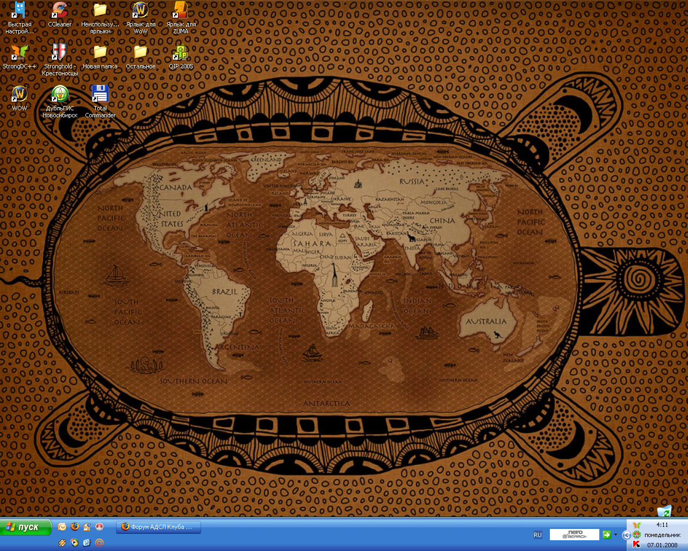Screen dimensions: 688x551
Task: Open the пуск Start menu
Action: [x=26, y=527]
